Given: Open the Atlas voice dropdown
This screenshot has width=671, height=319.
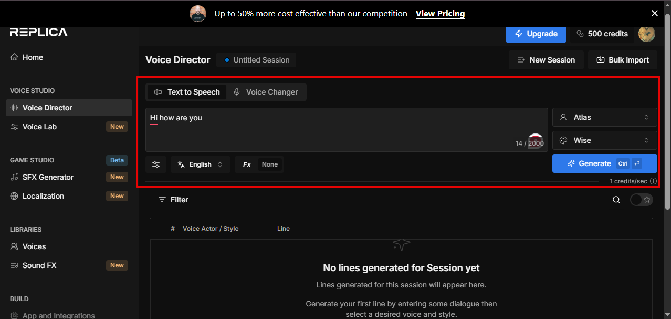Looking at the screenshot, I should point(604,117).
